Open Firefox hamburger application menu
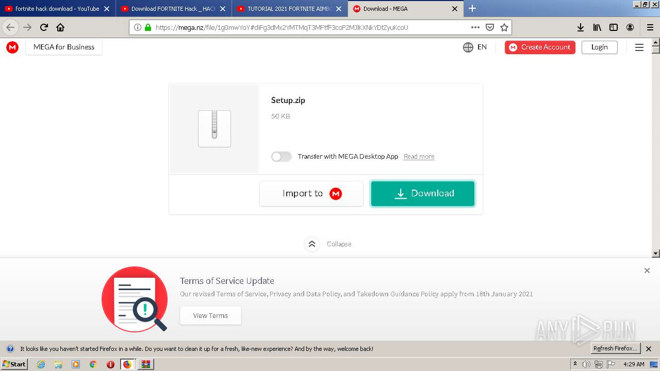660x371 pixels. [x=650, y=27]
